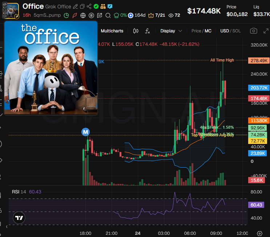Image resolution: width=270 pixels, height=237 pixels.
Task: Click the All Time High label
Action: 222,60
